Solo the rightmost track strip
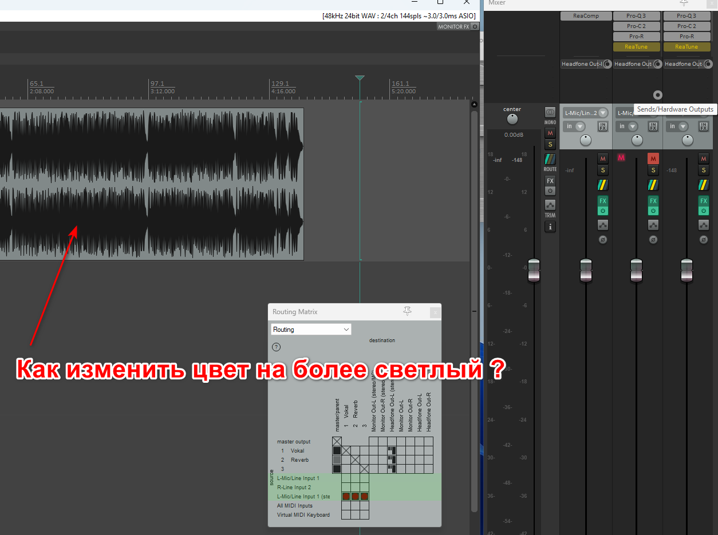The image size is (718, 535). point(704,170)
